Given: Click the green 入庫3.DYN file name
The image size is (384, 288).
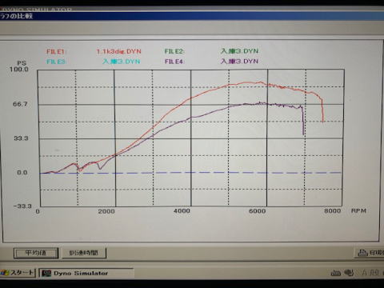Looking at the screenshot, I should (239, 51).
